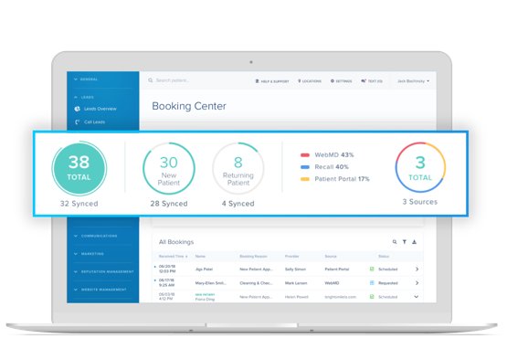Open Settings from the top bar
The image size is (507, 338).
pyautogui.click(x=341, y=81)
